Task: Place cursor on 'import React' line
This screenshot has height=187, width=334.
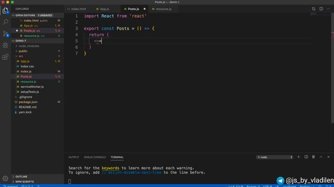Action: (x=115, y=16)
